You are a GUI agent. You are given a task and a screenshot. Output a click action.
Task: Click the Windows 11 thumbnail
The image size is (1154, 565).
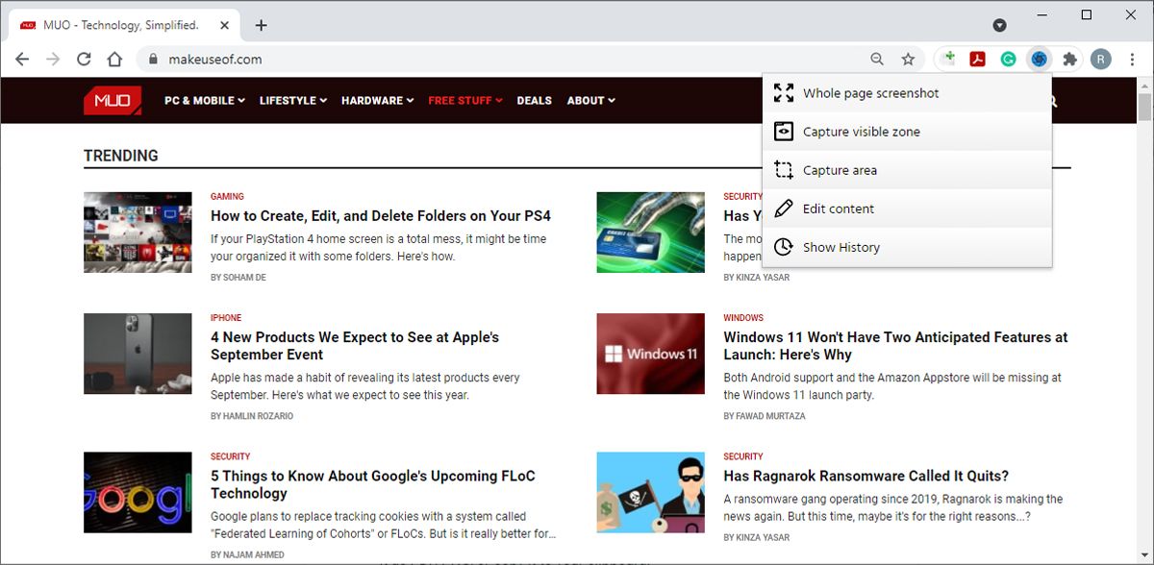coord(650,354)
